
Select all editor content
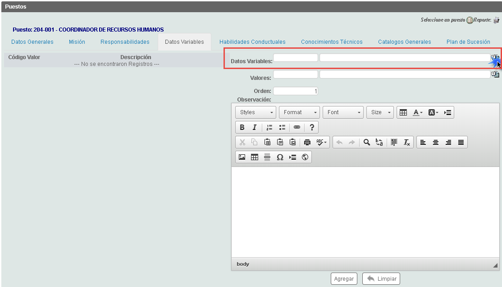point(394,143)
